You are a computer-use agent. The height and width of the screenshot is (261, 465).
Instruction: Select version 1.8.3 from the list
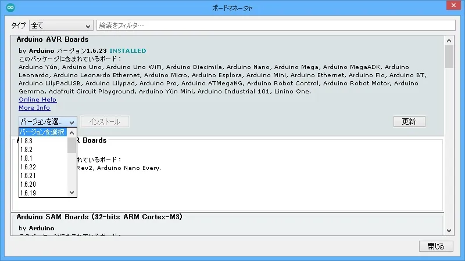(x=26, y=141)
